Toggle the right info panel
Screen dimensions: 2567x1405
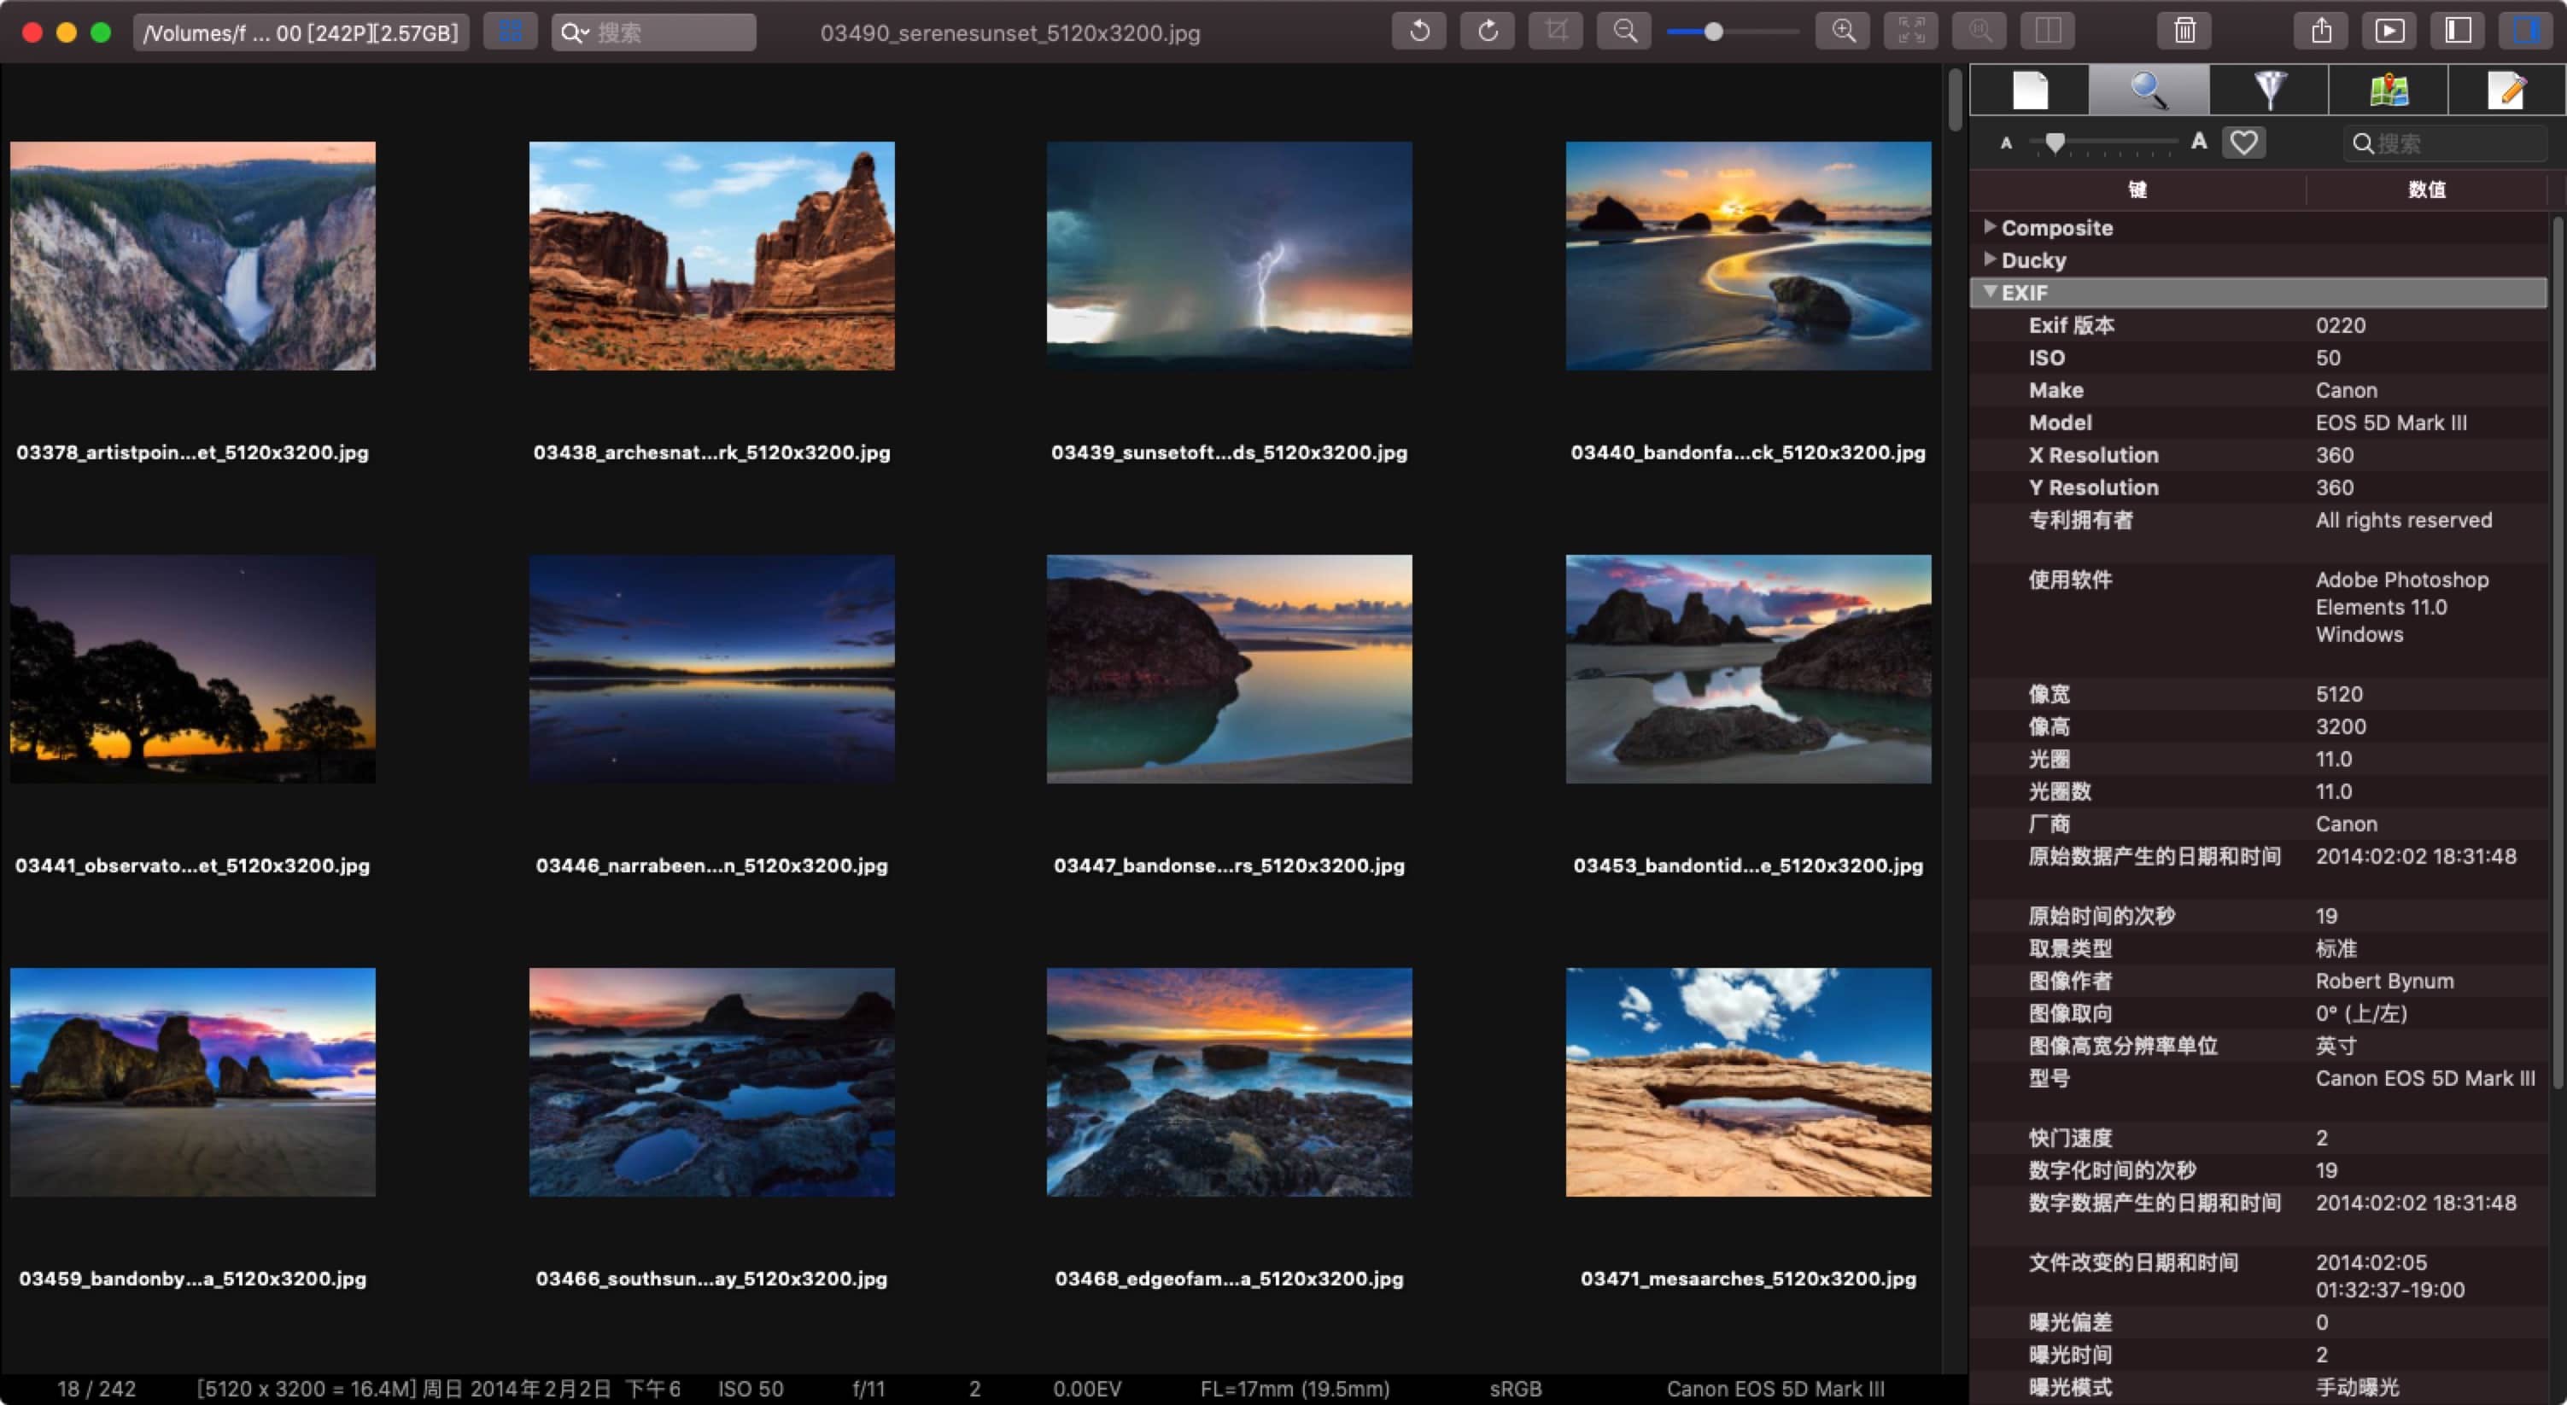pyautogui.click(x=2526, y=32)
